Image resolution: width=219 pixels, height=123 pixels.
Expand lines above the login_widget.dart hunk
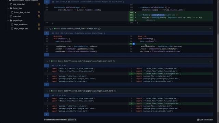tap(47, 95)
